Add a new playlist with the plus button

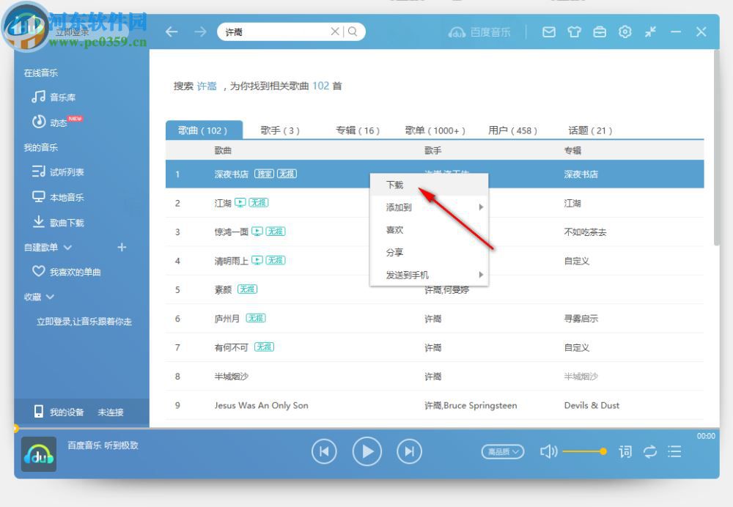point(122,248)
